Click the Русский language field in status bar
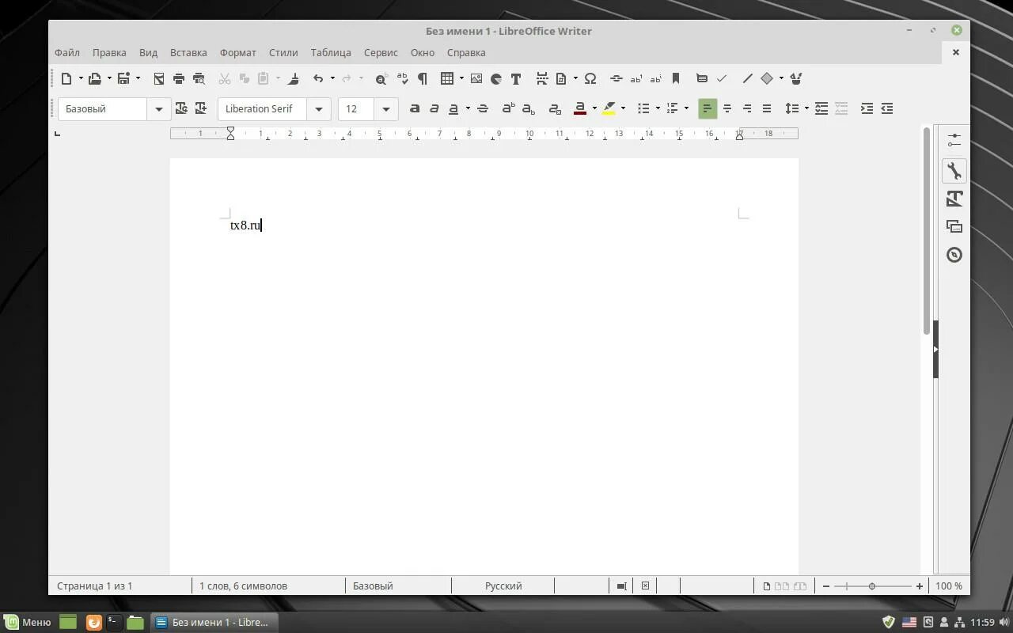1013x633 pixels. pyautogui.click(x=503, y=586)
